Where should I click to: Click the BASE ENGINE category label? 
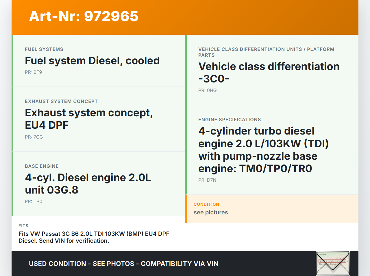(42, 166)
